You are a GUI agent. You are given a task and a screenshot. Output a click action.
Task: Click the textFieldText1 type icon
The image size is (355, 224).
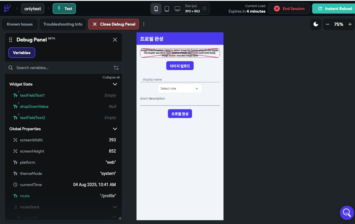click(x=15, y=96)
